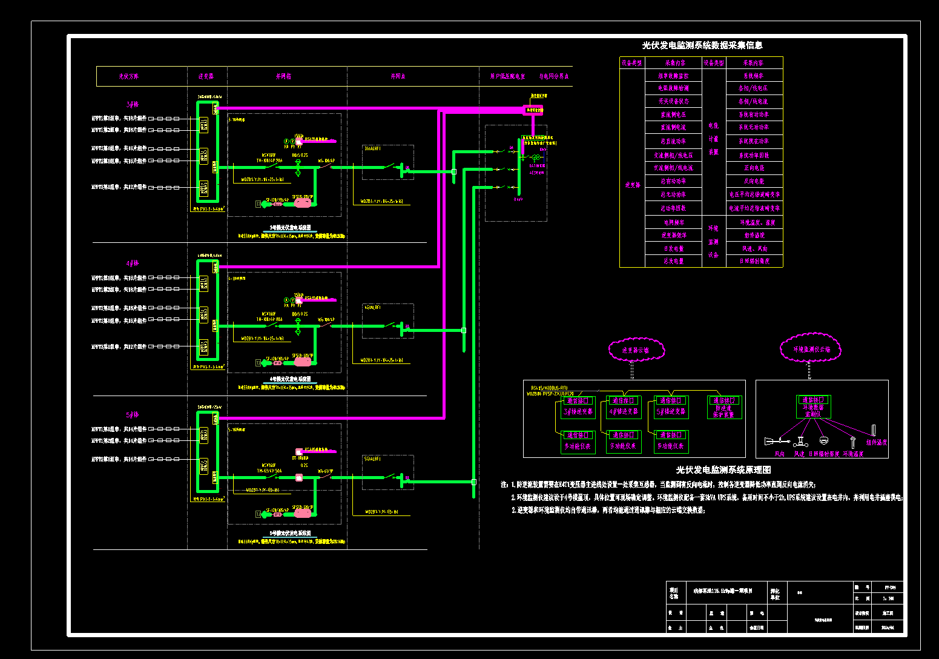Image resolution: width=939 pixels, height=659 pixels.
Task: Click table cell 系统无功功率
Action: 754,127
